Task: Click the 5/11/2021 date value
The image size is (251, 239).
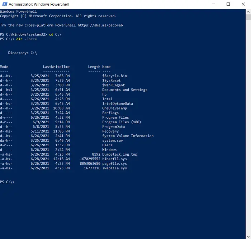Action: pyautogui.click(x=40, y=132)
